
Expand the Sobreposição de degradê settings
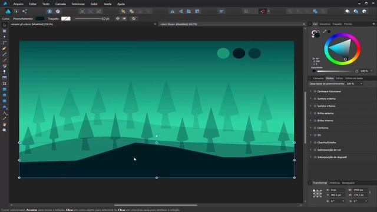click(311, 157)
